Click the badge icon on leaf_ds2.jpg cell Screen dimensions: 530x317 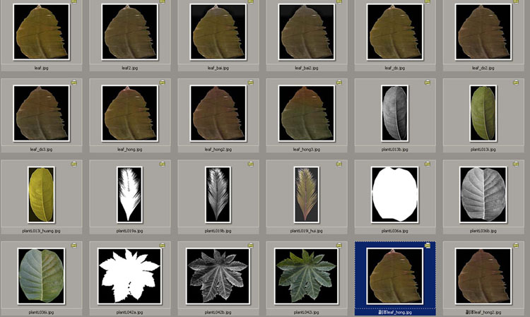click(x=516, y=2)
